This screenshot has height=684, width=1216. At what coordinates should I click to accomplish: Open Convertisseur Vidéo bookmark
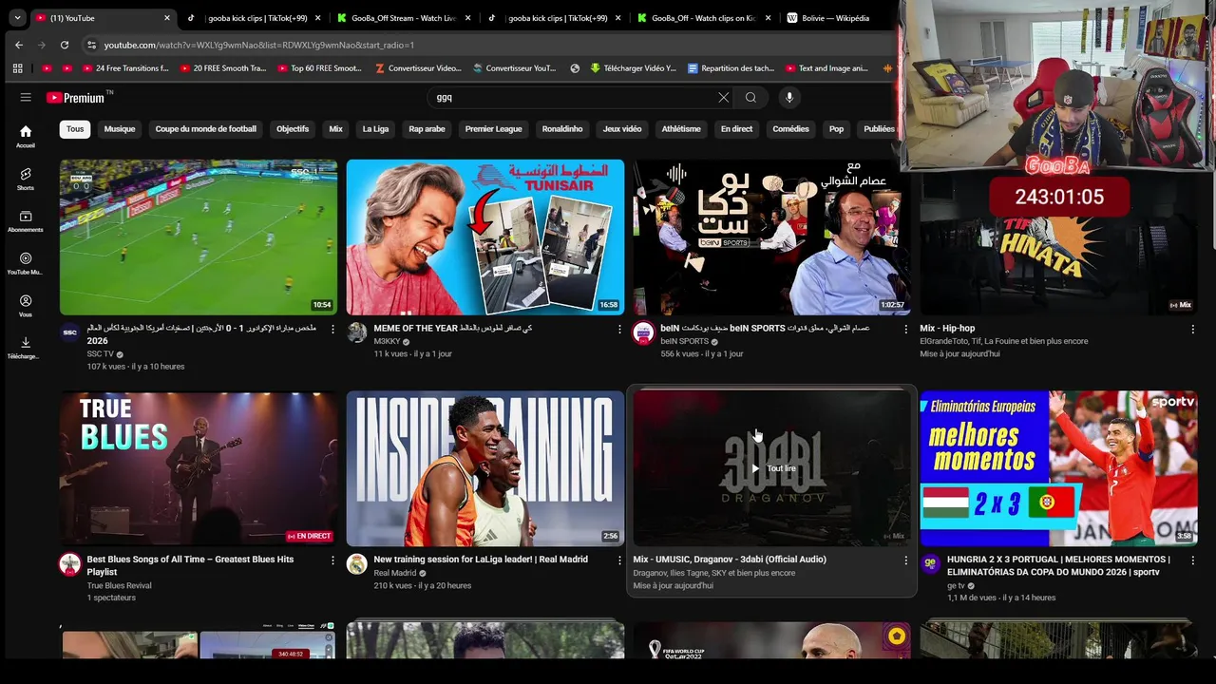point(418,68)
